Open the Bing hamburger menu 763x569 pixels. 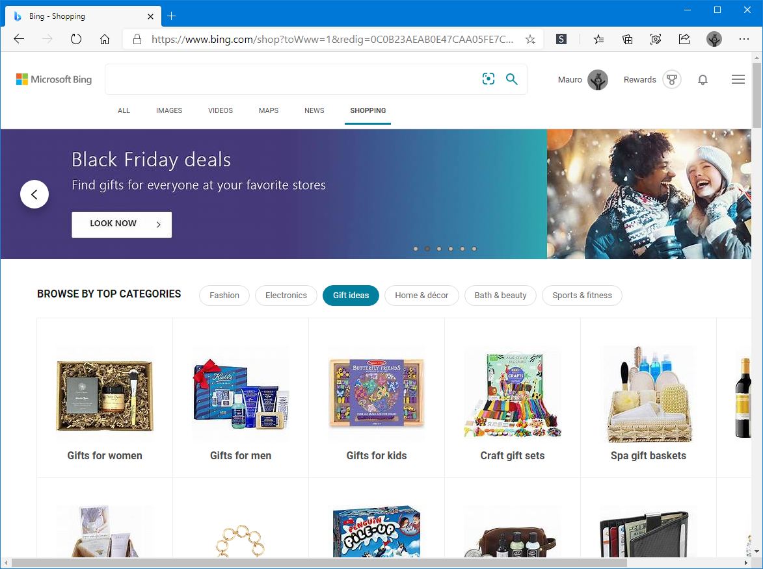[738, 80]
